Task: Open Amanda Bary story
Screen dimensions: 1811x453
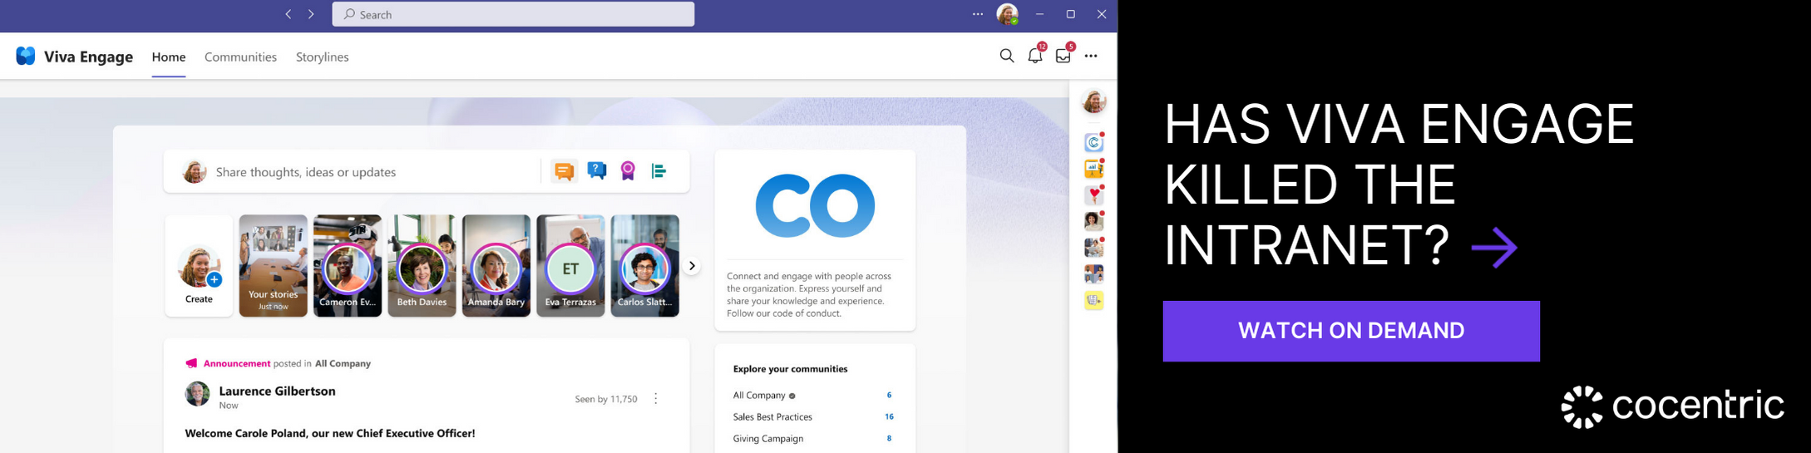Action: click(496, 266)
